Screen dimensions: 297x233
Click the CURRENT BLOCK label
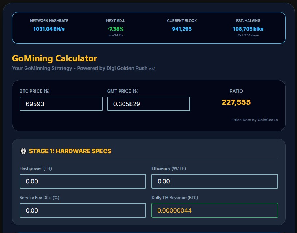(x=182, y=20)
